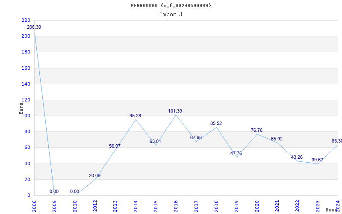Click the 101.39 peak data label

click(x=175, y=111)
